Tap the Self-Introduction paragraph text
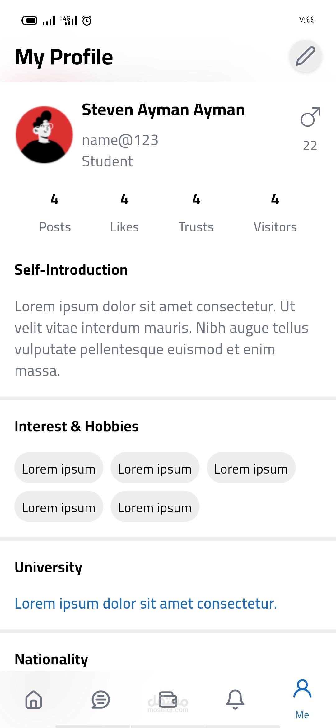The image size is (336, 728). 161,338
